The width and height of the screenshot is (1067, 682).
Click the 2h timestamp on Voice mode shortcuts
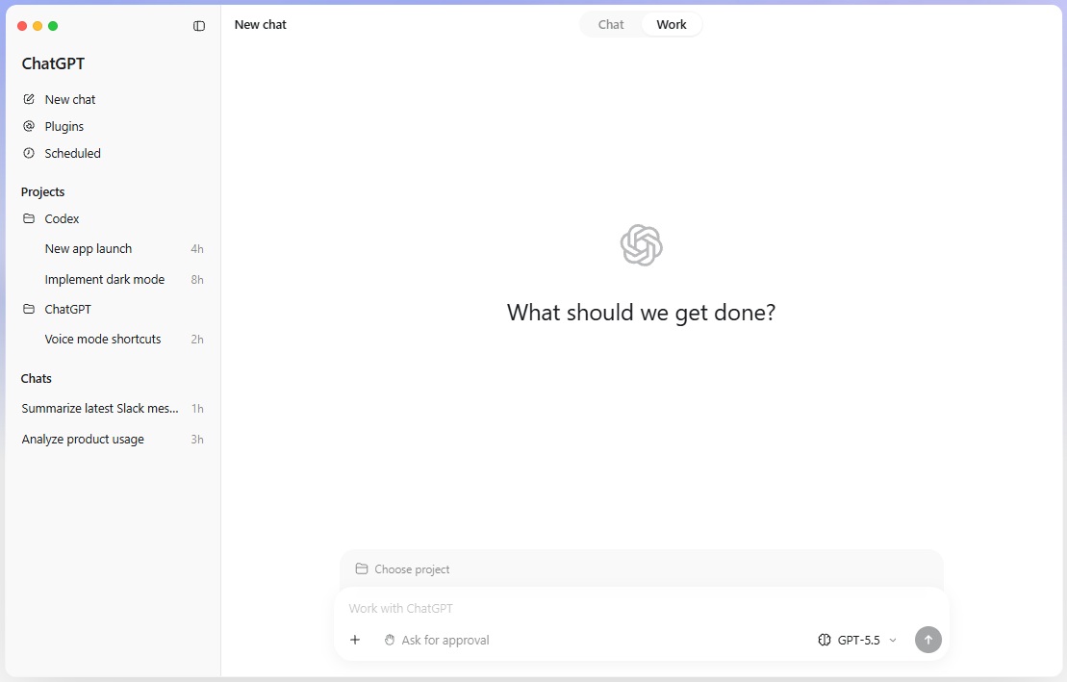196,340
